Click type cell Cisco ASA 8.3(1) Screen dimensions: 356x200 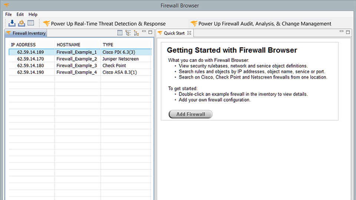(x=120, y=72)
